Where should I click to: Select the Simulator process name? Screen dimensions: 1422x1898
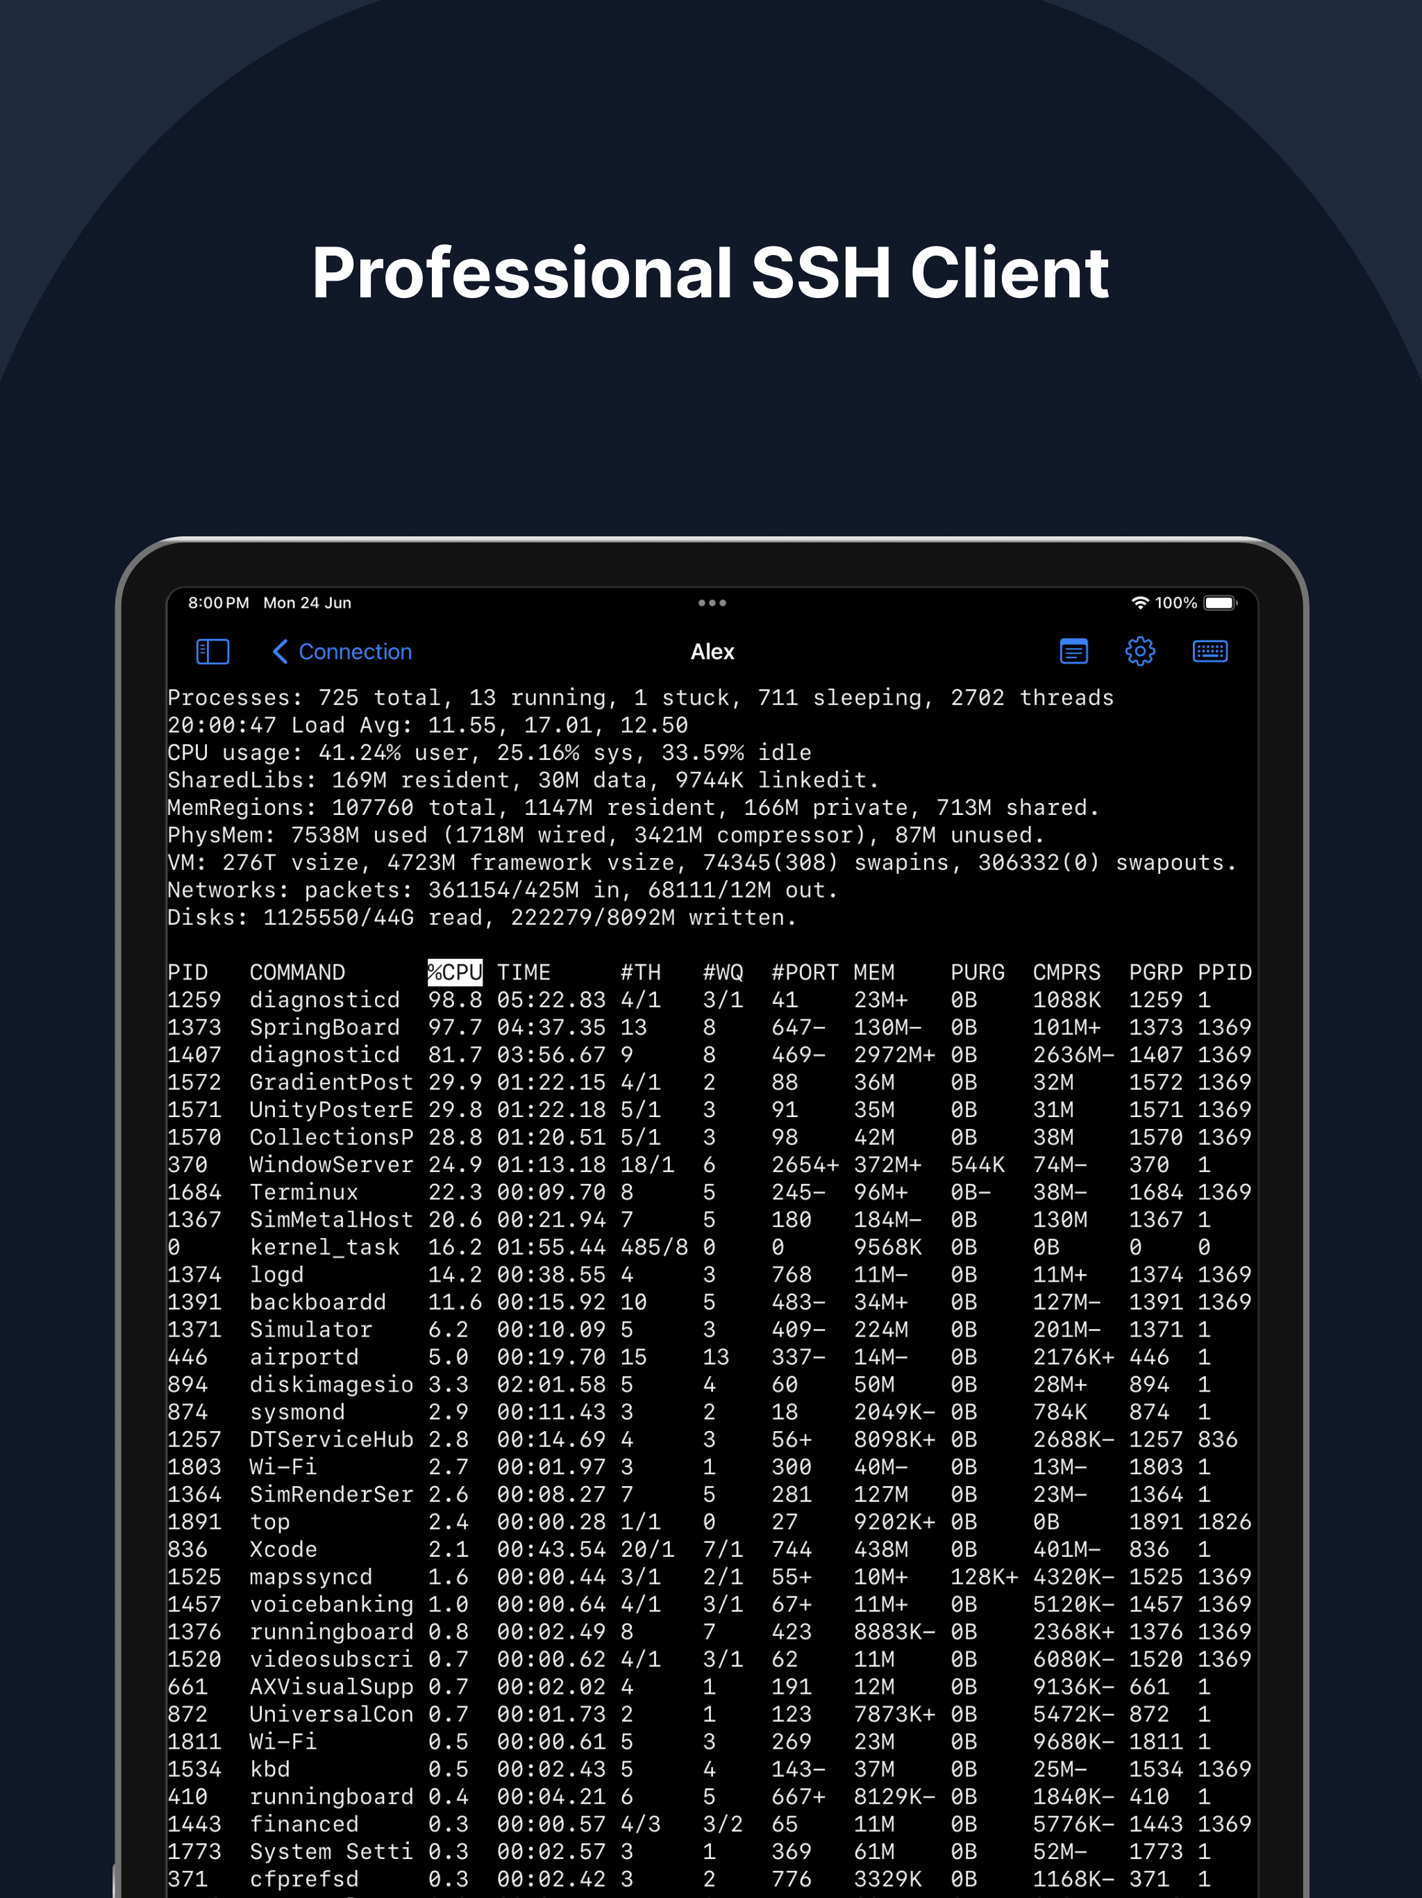(x=311, y=1329)
